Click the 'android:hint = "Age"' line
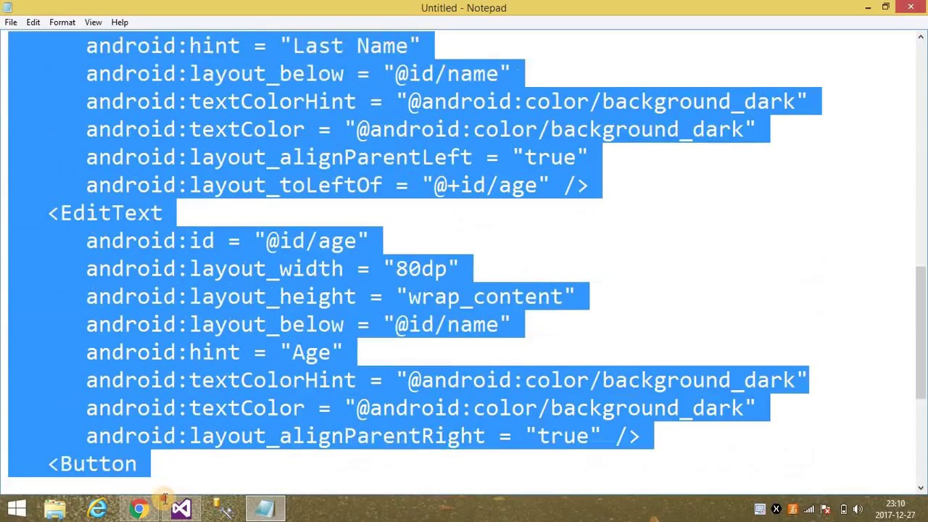Image resolution: width=928 pixels, height=522 pixels. (x=214, y=352)
